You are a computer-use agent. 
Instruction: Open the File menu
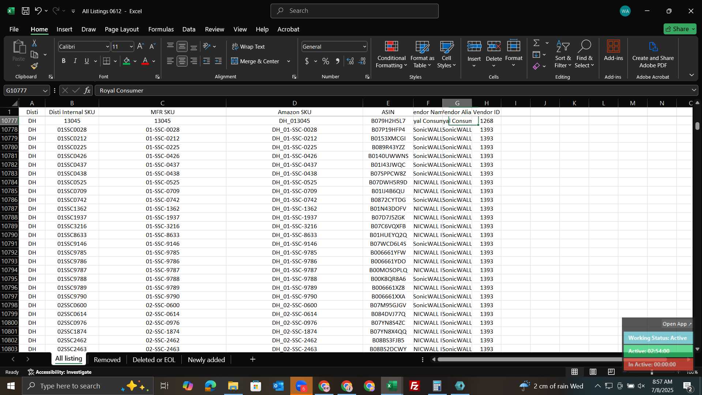pyautogui.click(x=14, y=29)
